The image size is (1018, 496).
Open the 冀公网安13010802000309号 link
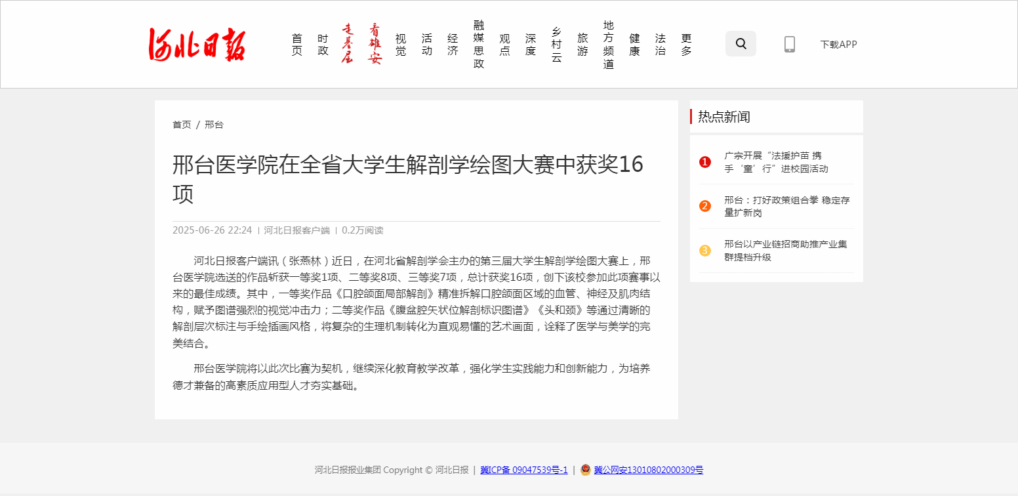click(x=648, y=470)
